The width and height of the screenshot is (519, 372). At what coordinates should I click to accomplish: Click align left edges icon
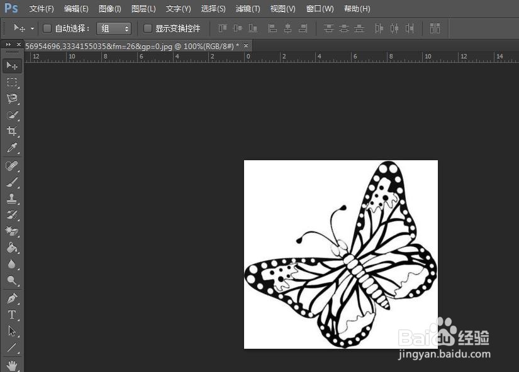point(272,28)
